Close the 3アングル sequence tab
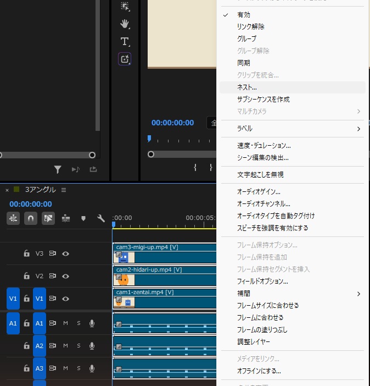370x386 pixels. [7, 190]
